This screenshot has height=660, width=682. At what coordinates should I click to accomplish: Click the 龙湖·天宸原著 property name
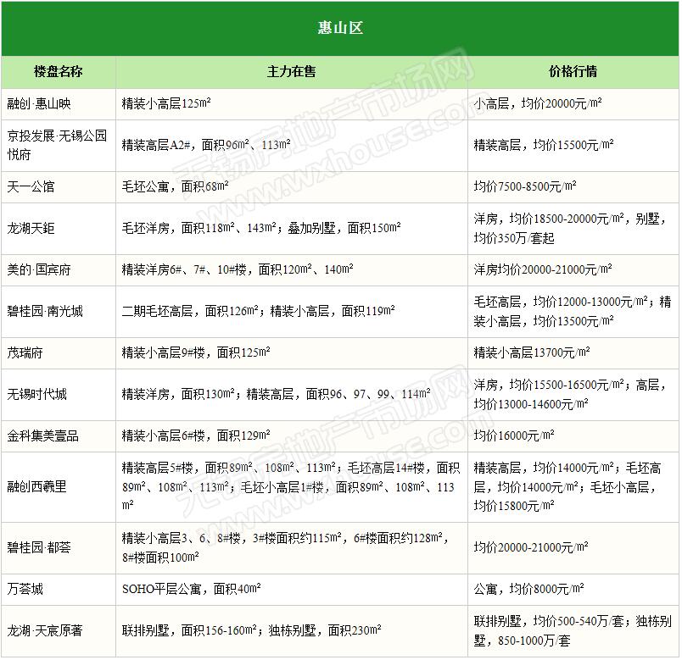[45, 630]
